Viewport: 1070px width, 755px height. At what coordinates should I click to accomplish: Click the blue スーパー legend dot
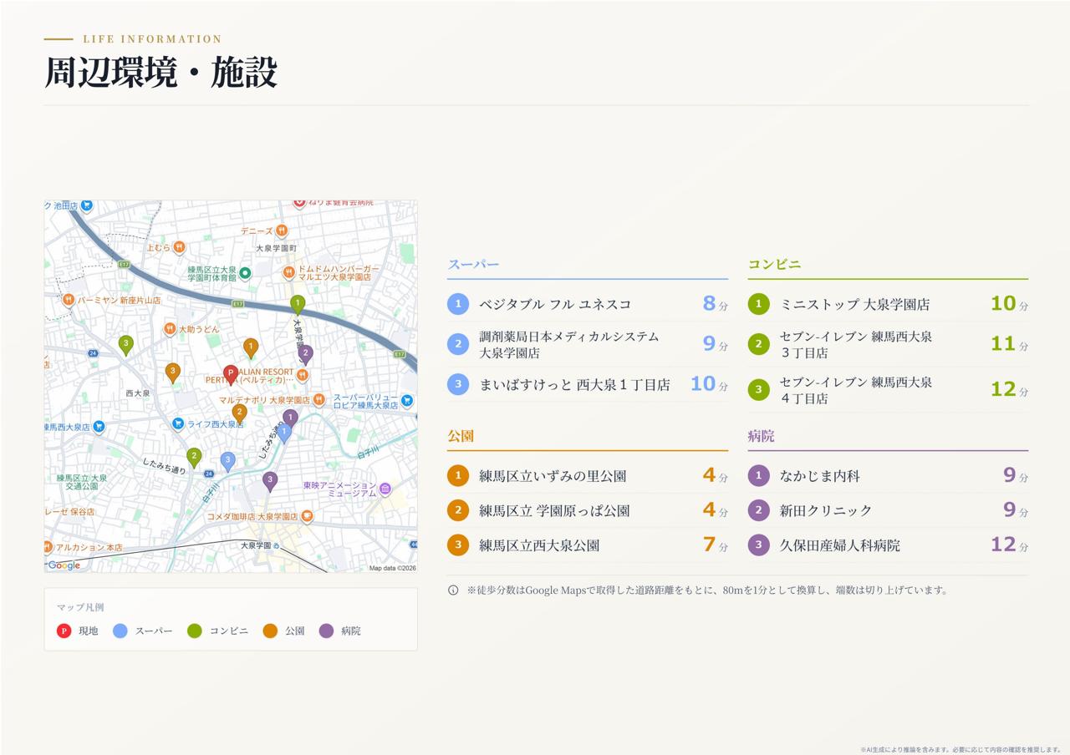click(120, 631)
